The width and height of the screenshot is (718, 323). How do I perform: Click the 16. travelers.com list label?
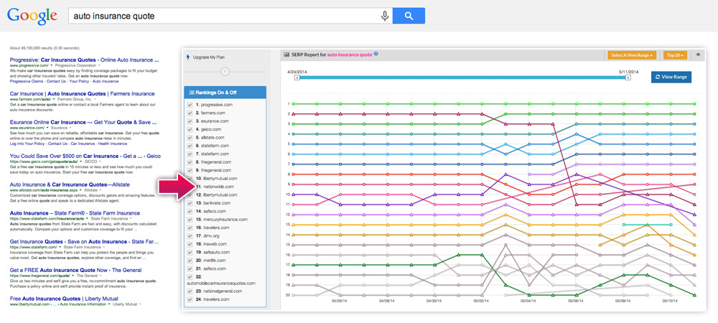[213, 228]
